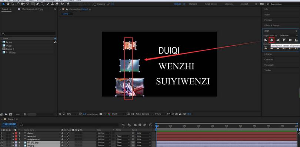The image size is (300, 147).
Task: Switch to Effect Controls tab
Action: [x=30, y=9]
